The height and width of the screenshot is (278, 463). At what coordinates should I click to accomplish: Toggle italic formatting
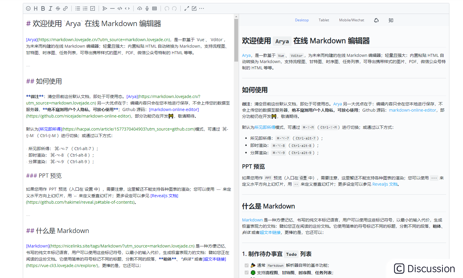50,9
